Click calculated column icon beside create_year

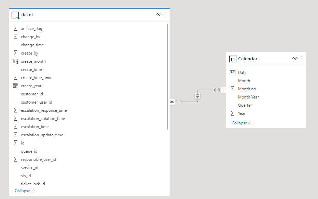click(x=16, y=86)
